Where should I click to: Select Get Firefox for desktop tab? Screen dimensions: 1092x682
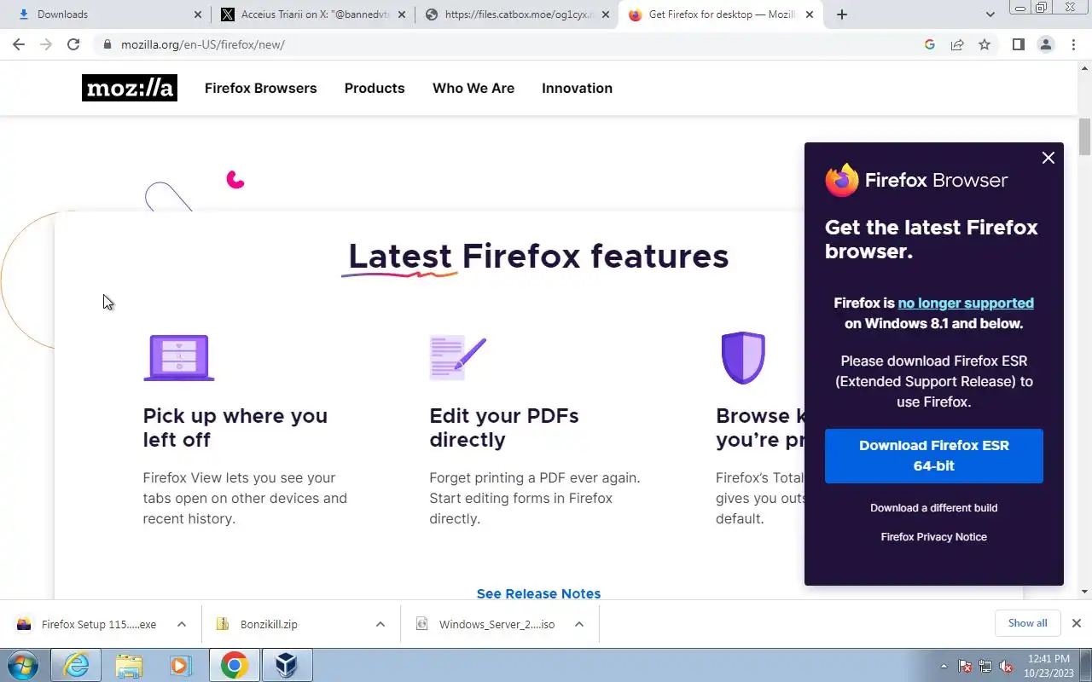(x=723, y=14)
